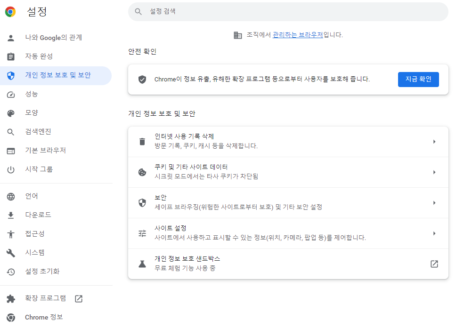
Task: Click the organization building icon
Action: click(x=237, y=35)
